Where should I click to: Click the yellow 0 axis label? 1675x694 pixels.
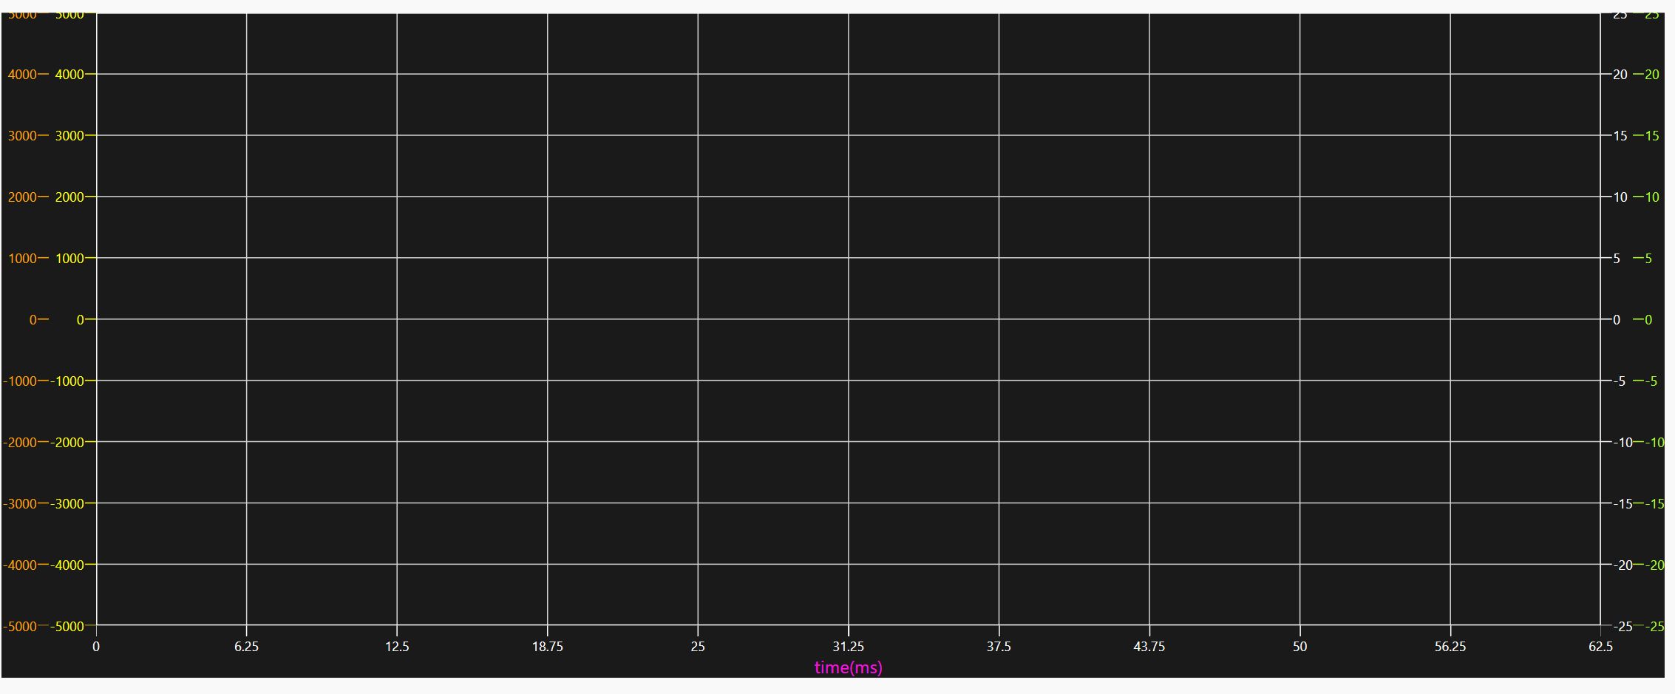click(x=81, y=320)
